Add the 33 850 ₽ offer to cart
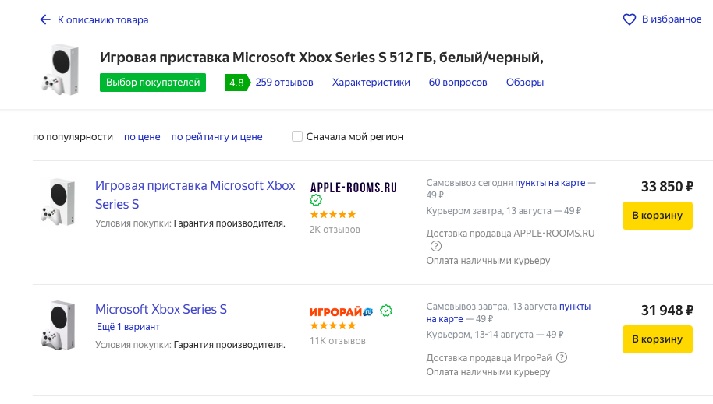713x404 pixels. pos(657,216)
